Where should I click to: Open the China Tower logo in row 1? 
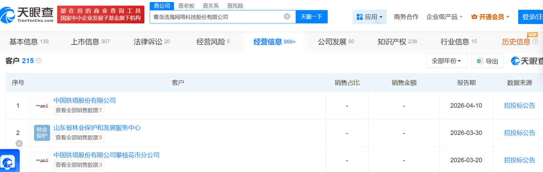[42, 106]
